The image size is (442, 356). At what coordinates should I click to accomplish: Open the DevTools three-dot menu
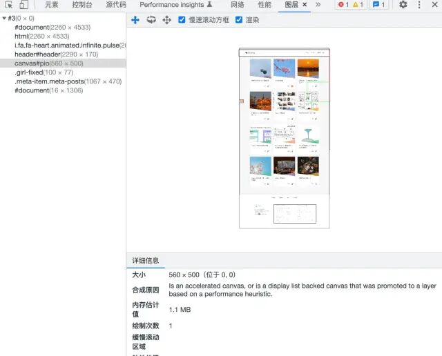(419, 5)
